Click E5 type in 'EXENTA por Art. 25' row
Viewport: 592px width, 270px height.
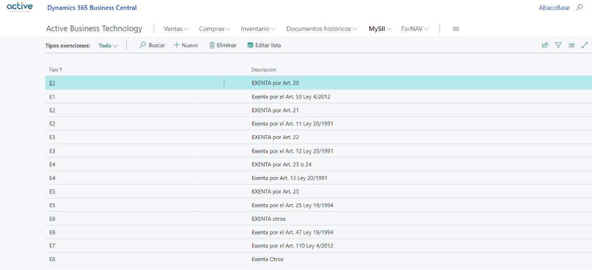click(x=52, y=191)
